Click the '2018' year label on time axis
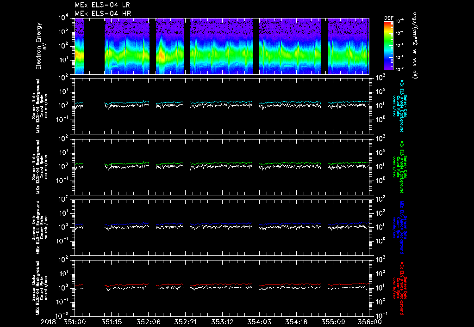474x327 pixels. click(x=48, y=322)
